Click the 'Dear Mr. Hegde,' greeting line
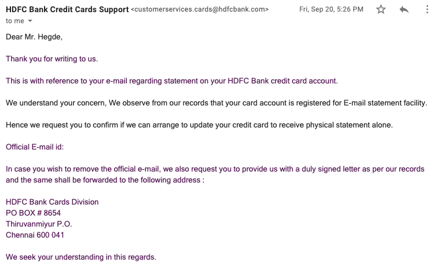This screenshot has height=266, width=436. (x=34, y=37)
